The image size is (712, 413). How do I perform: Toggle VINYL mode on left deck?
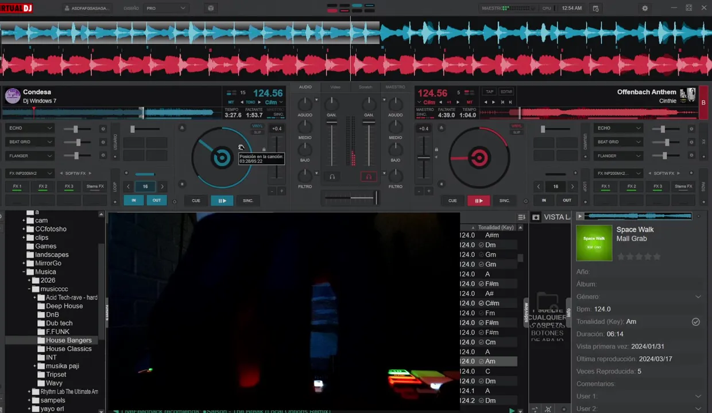257,126
